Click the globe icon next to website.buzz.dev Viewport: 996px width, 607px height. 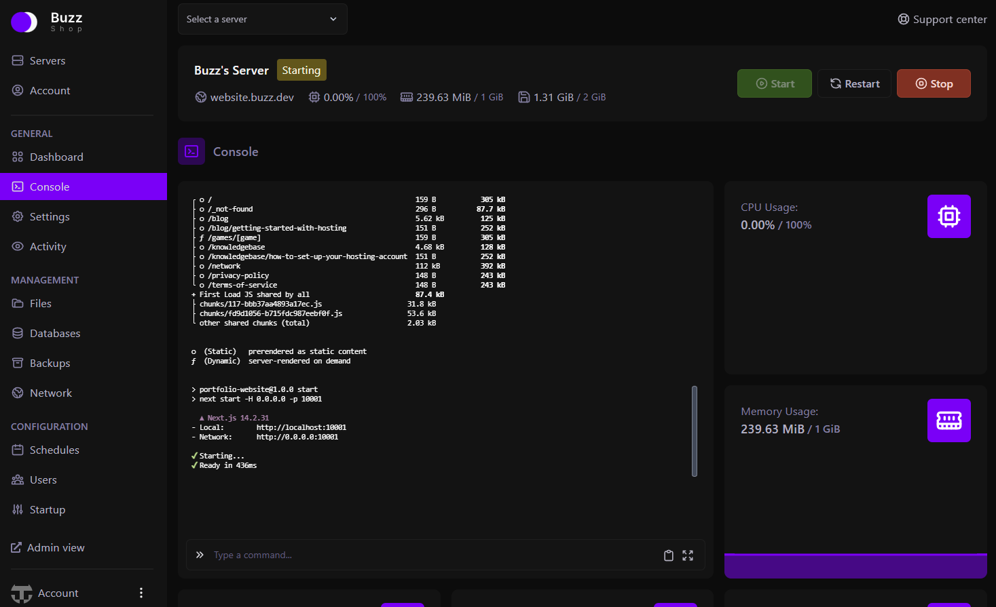200,97
